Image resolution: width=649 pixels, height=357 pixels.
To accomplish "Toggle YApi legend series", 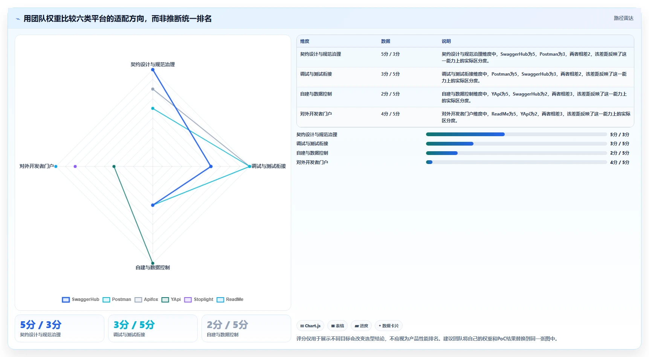I will 171,299.
